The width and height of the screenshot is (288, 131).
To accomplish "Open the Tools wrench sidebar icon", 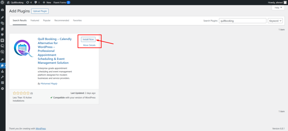I will point(2,77).
